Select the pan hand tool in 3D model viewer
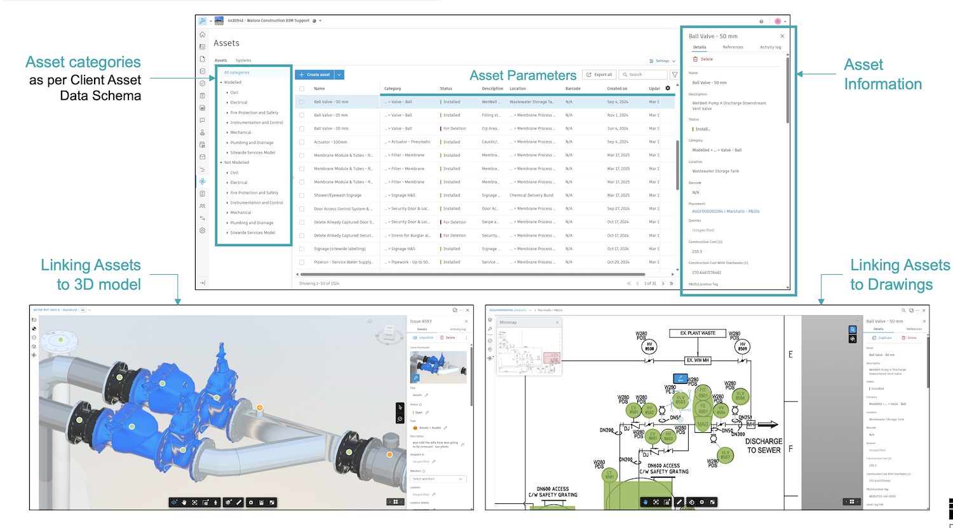 click(184, 502)
